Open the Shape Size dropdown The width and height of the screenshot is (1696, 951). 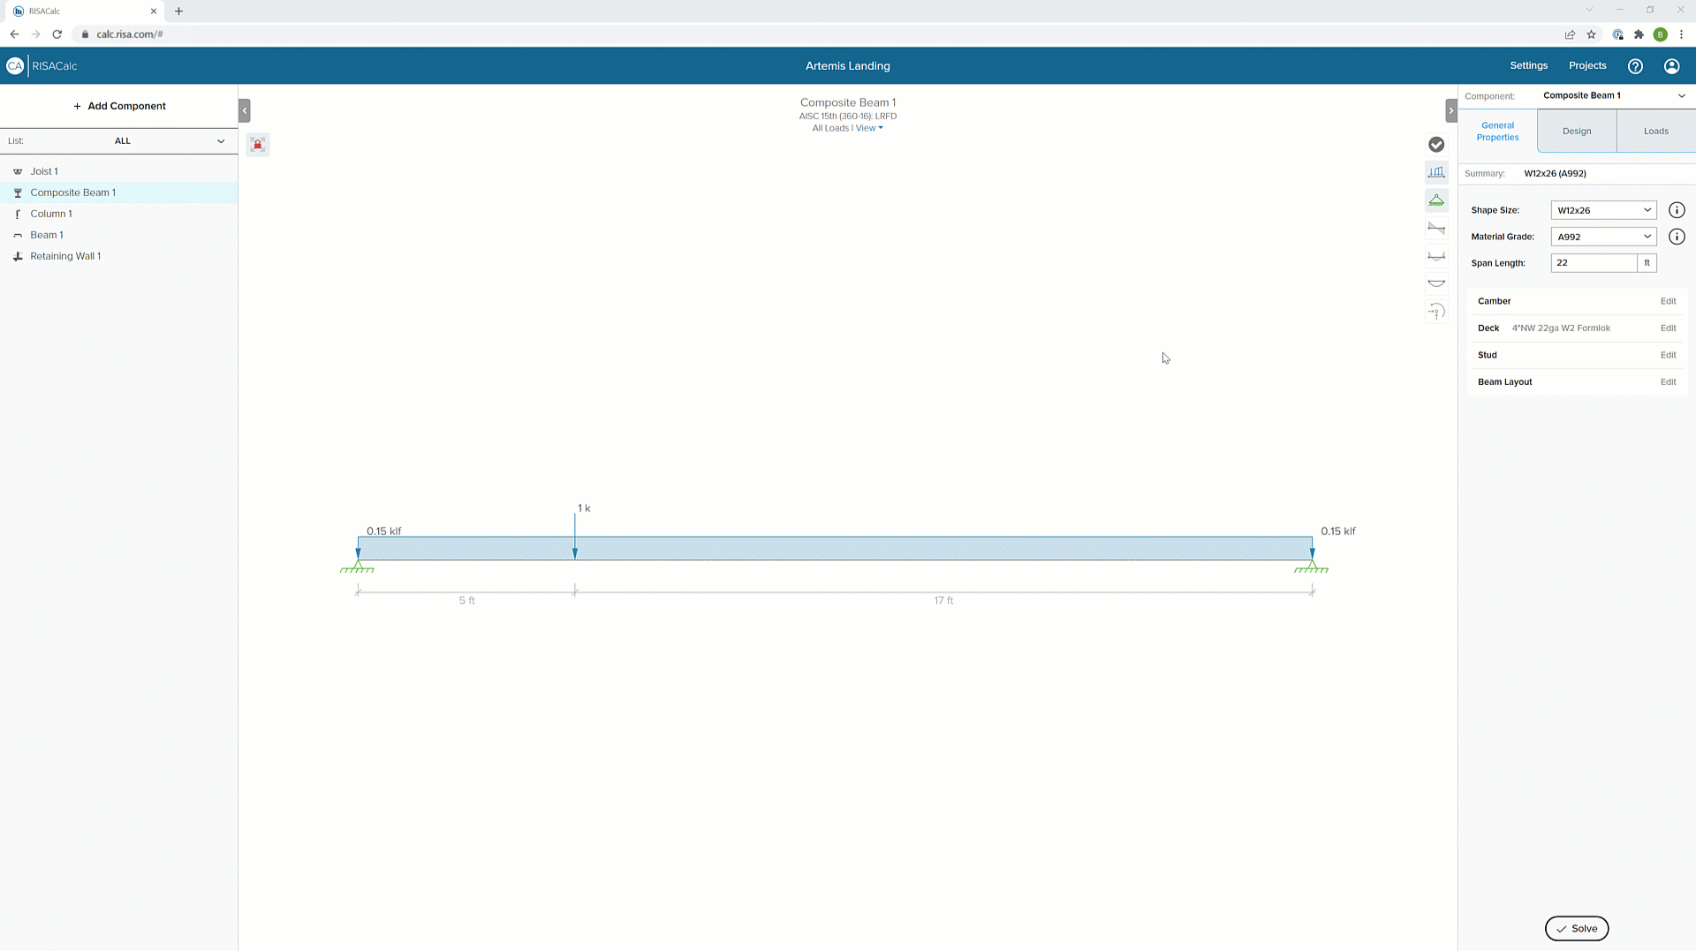(1603, 210)
